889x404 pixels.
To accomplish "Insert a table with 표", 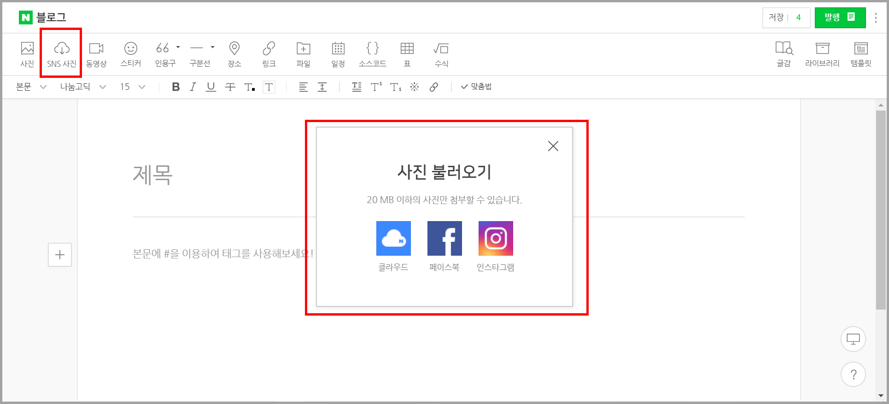I will coord(407,54).
